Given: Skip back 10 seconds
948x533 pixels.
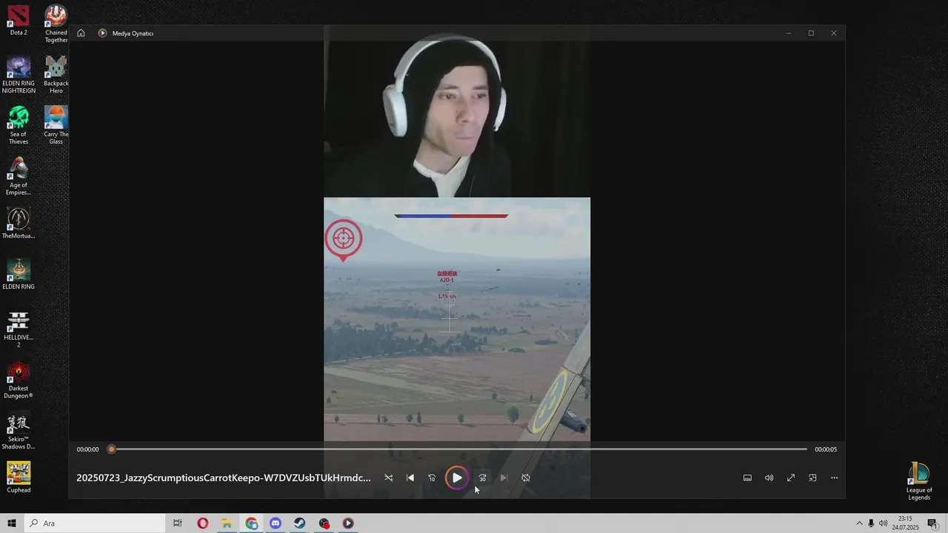Looking at the screenshot, I should click(x=432, y=478).
